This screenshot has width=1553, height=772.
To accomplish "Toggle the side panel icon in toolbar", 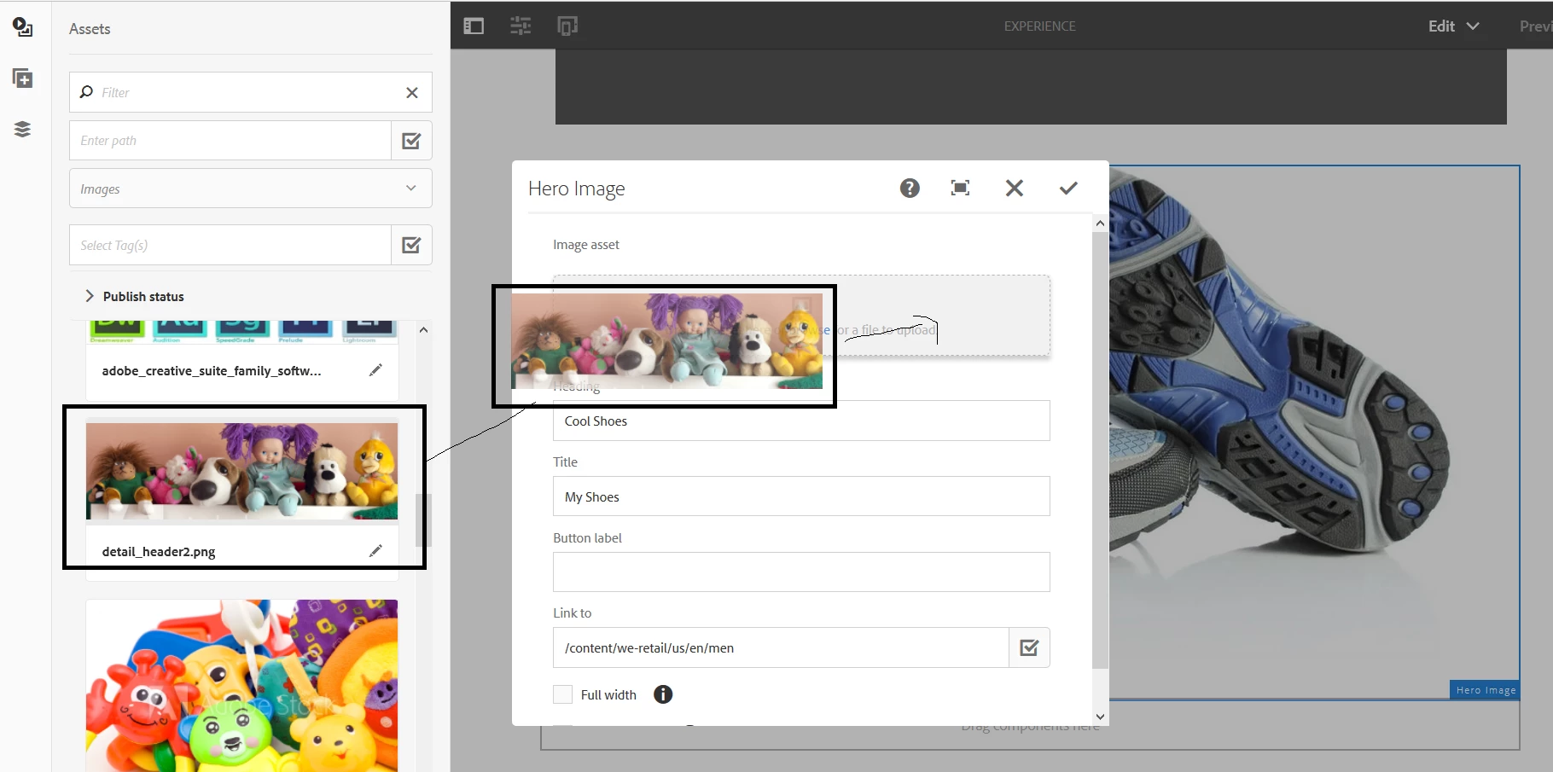I will tap(474, 26).
